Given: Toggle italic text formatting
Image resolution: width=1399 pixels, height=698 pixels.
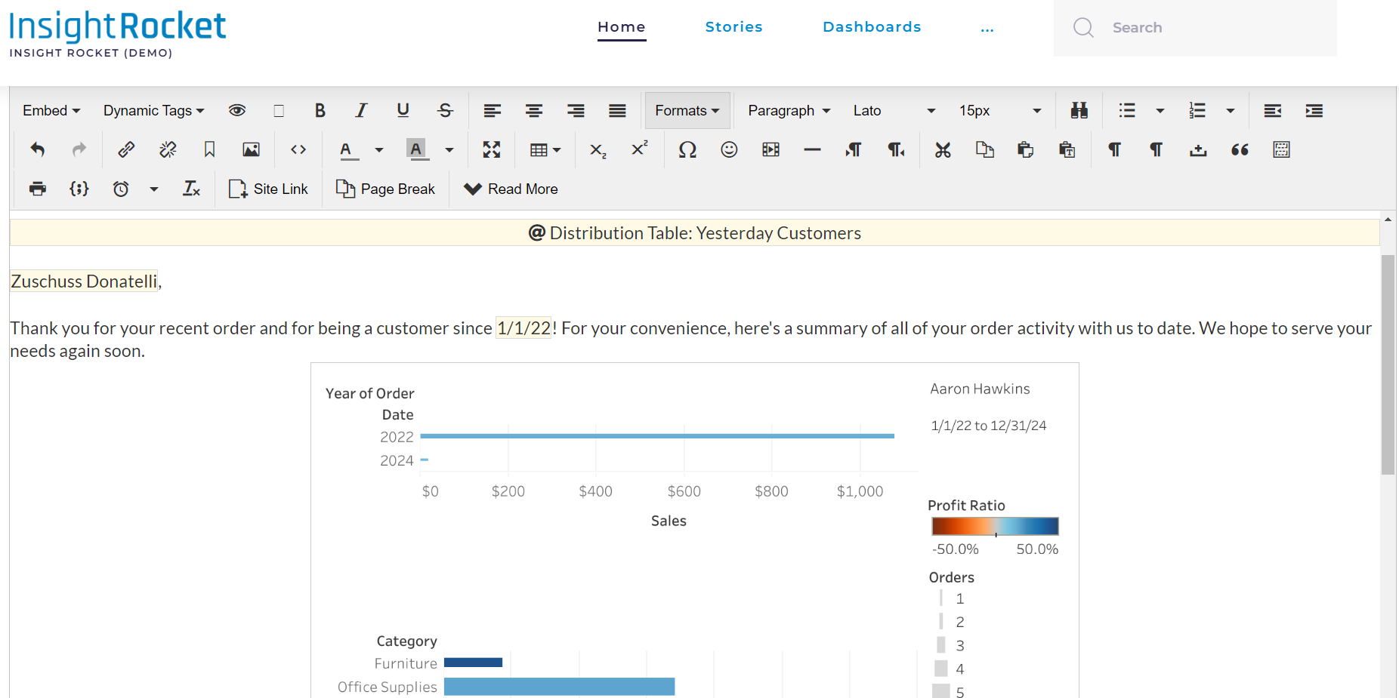Looking at the screenshot, I should pyautogui.click(x=361, y=111).
